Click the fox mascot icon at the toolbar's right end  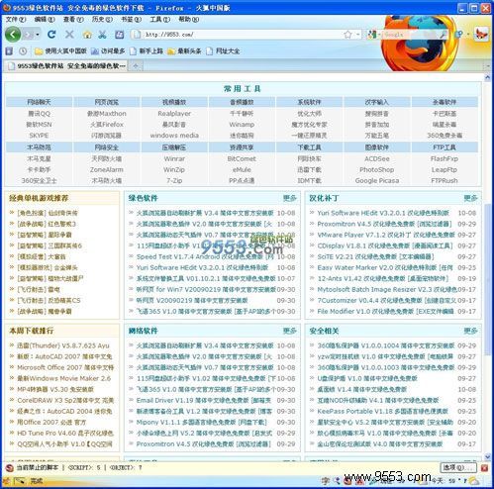(x=481, y=34)
